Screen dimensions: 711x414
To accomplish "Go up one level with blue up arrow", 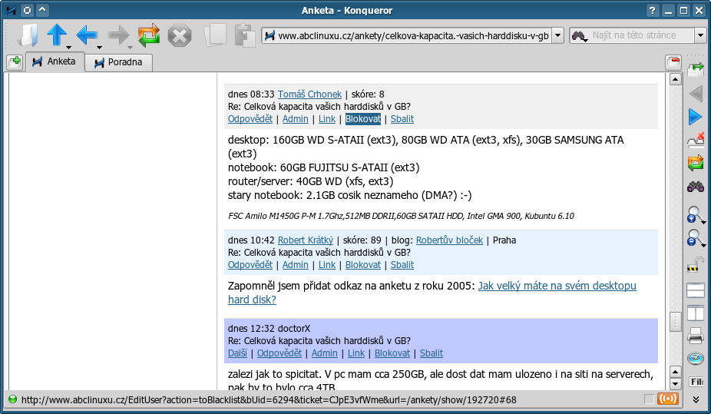I will pos(56,35).
